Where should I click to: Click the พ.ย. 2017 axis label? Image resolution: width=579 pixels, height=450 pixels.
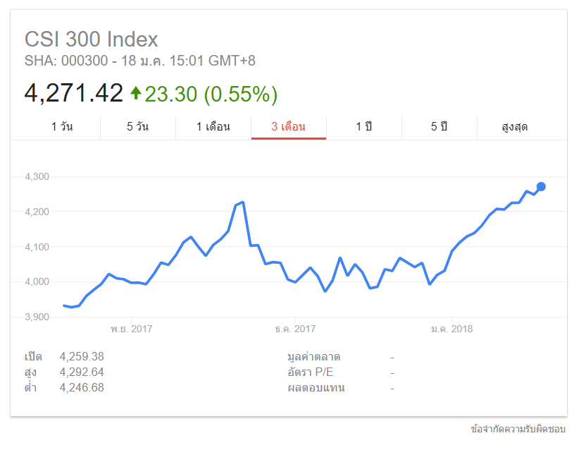(x=132, y=329)
